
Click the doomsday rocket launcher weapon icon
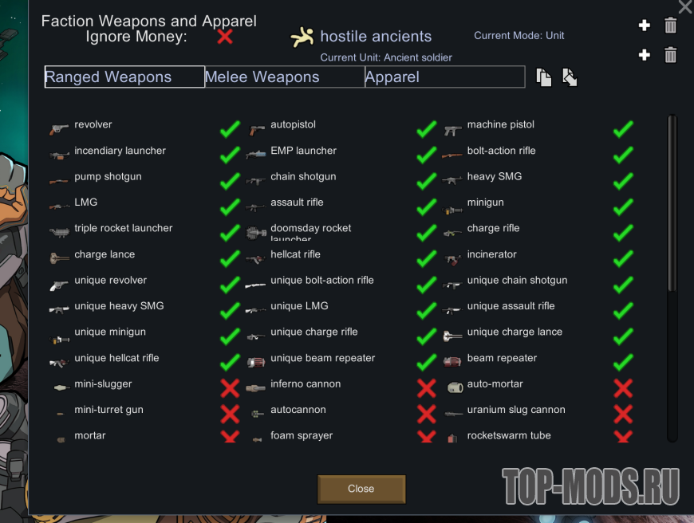[257, 233]
